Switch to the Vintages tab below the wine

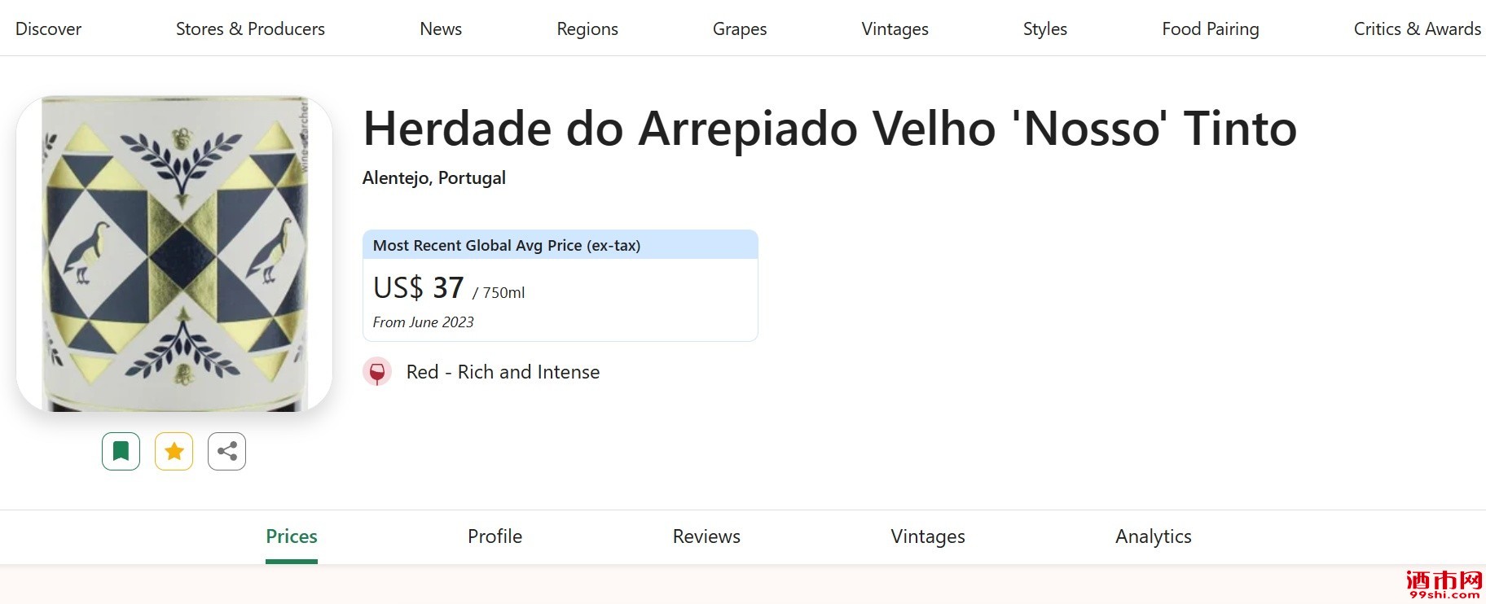(928, 536)
